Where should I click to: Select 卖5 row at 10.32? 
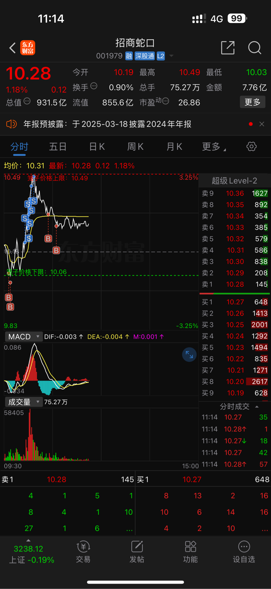(x=234, y=239)
